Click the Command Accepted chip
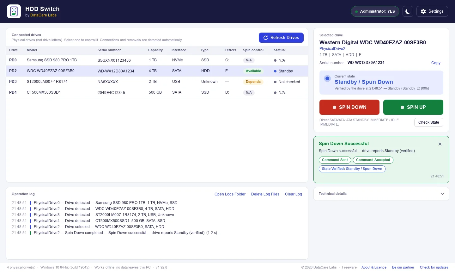Viewport: 455px width, 272px height. [373, 160]
